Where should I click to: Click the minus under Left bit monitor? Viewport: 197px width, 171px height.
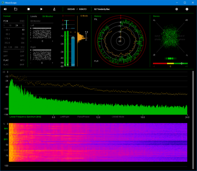31,41
